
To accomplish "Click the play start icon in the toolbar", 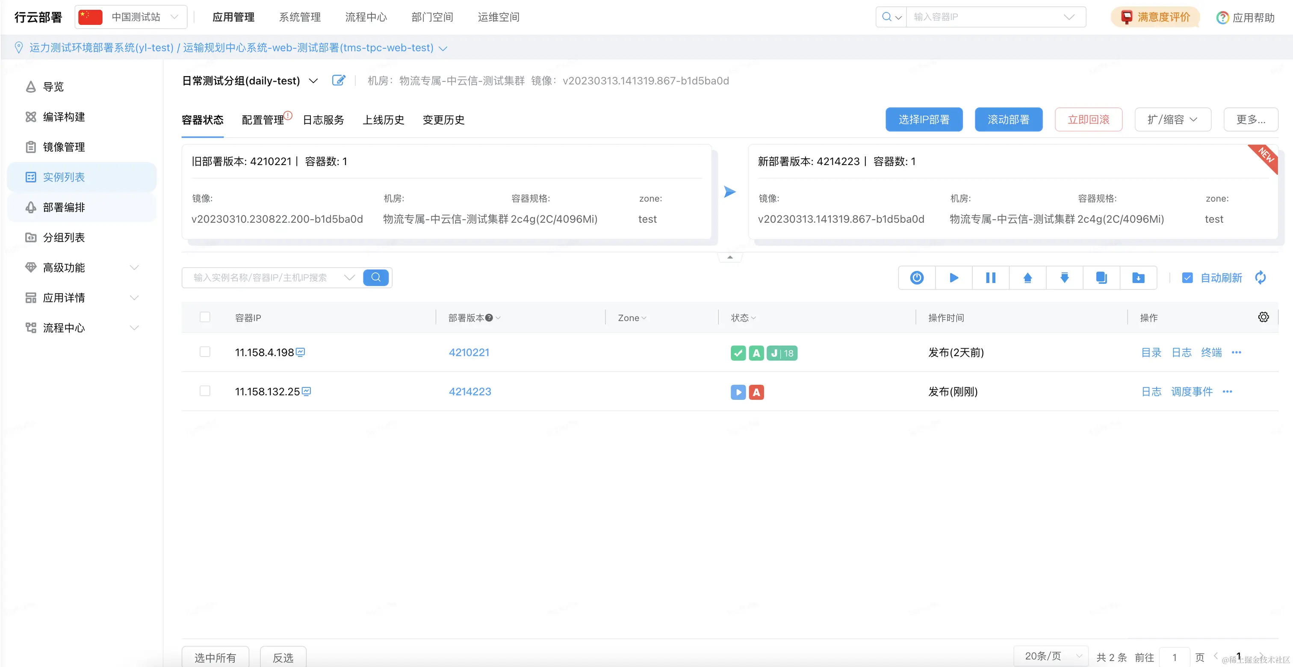I will tap(954, 277).
